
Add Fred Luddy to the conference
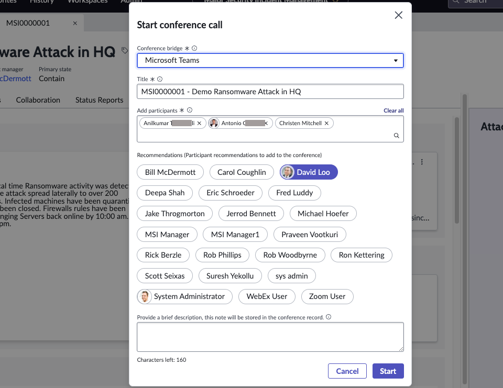[x=294, y=193]
